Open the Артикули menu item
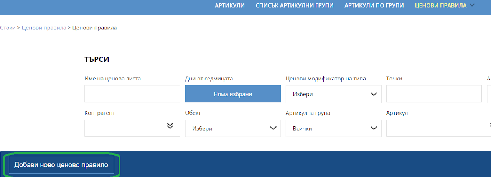Screen dimensions: 491x177 pyautogui.click(x=229, y=5)
